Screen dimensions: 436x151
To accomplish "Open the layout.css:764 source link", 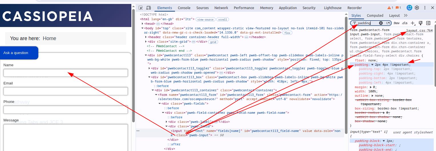I will coord(419,30).
